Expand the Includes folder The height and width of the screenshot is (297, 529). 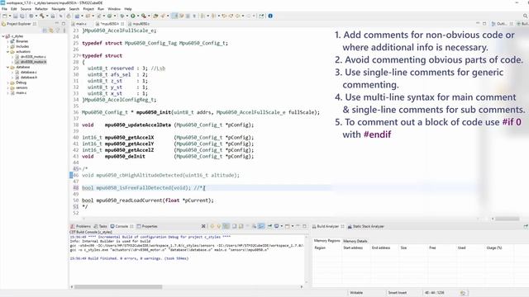pos(8,46)
